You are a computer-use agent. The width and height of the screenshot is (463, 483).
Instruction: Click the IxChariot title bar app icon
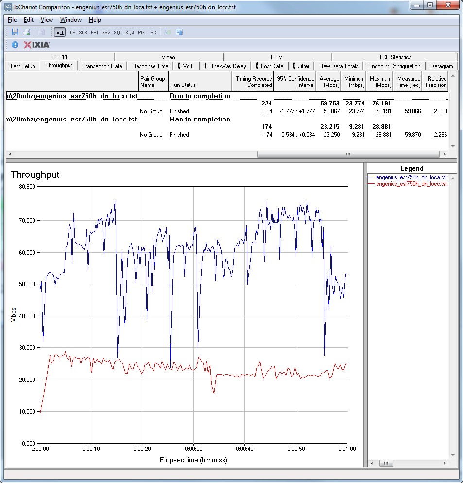pyautogui.click(x=8, y=7)
